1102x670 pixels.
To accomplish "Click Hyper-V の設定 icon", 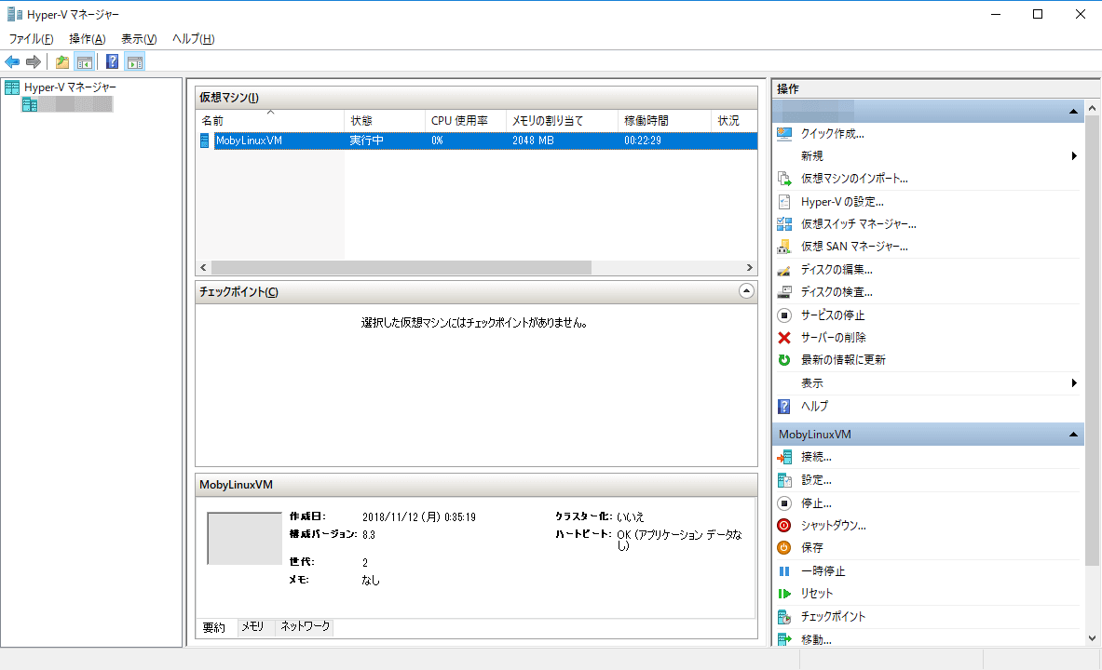I will tap(784, 202).
